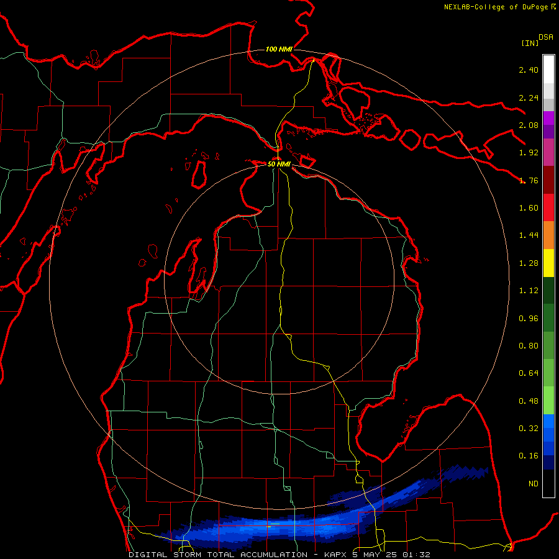Select the bright red legend swatch near 1.60

click(548, 207)
